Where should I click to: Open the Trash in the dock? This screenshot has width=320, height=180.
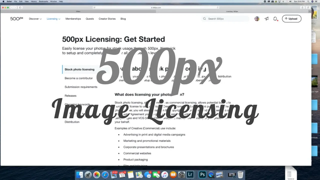(240, 174)
